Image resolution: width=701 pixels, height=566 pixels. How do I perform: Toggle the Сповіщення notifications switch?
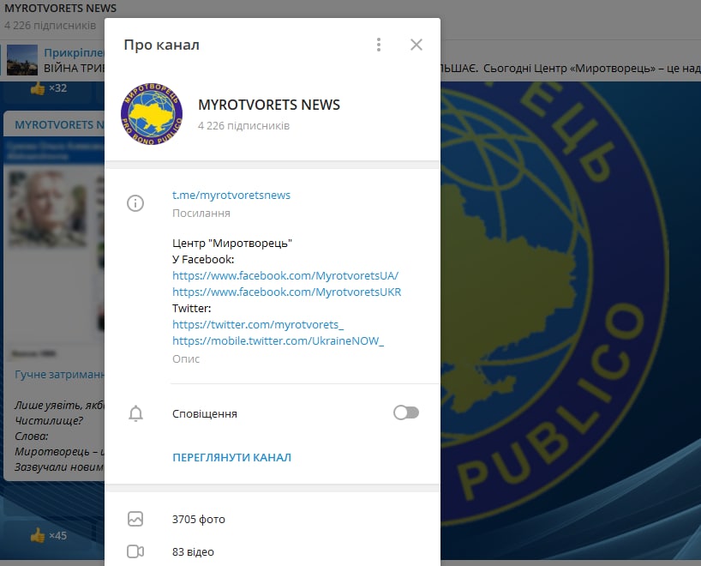pos(406,412)
